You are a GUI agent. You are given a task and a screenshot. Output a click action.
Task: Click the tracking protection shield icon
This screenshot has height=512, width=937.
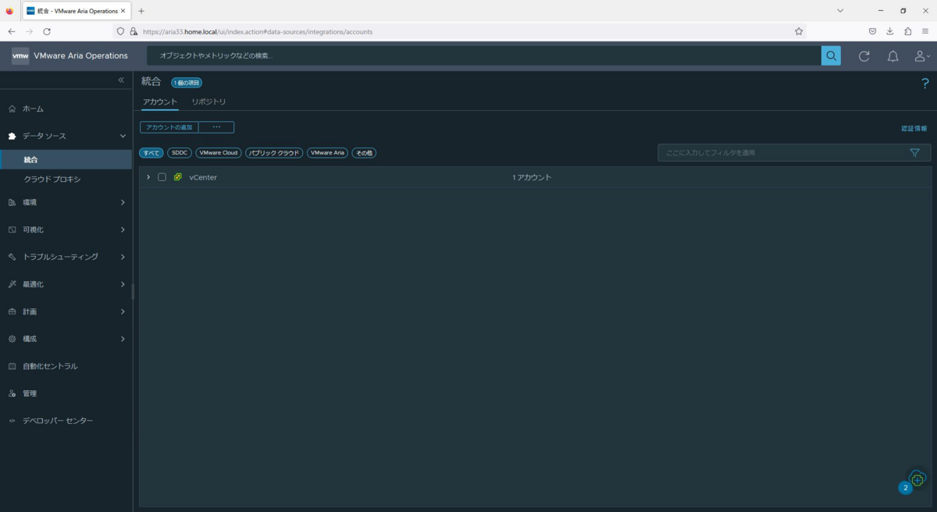coord(120,31)
